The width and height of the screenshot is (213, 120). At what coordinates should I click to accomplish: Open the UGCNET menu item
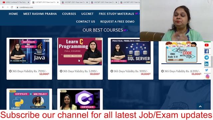[x=87, y=14]
